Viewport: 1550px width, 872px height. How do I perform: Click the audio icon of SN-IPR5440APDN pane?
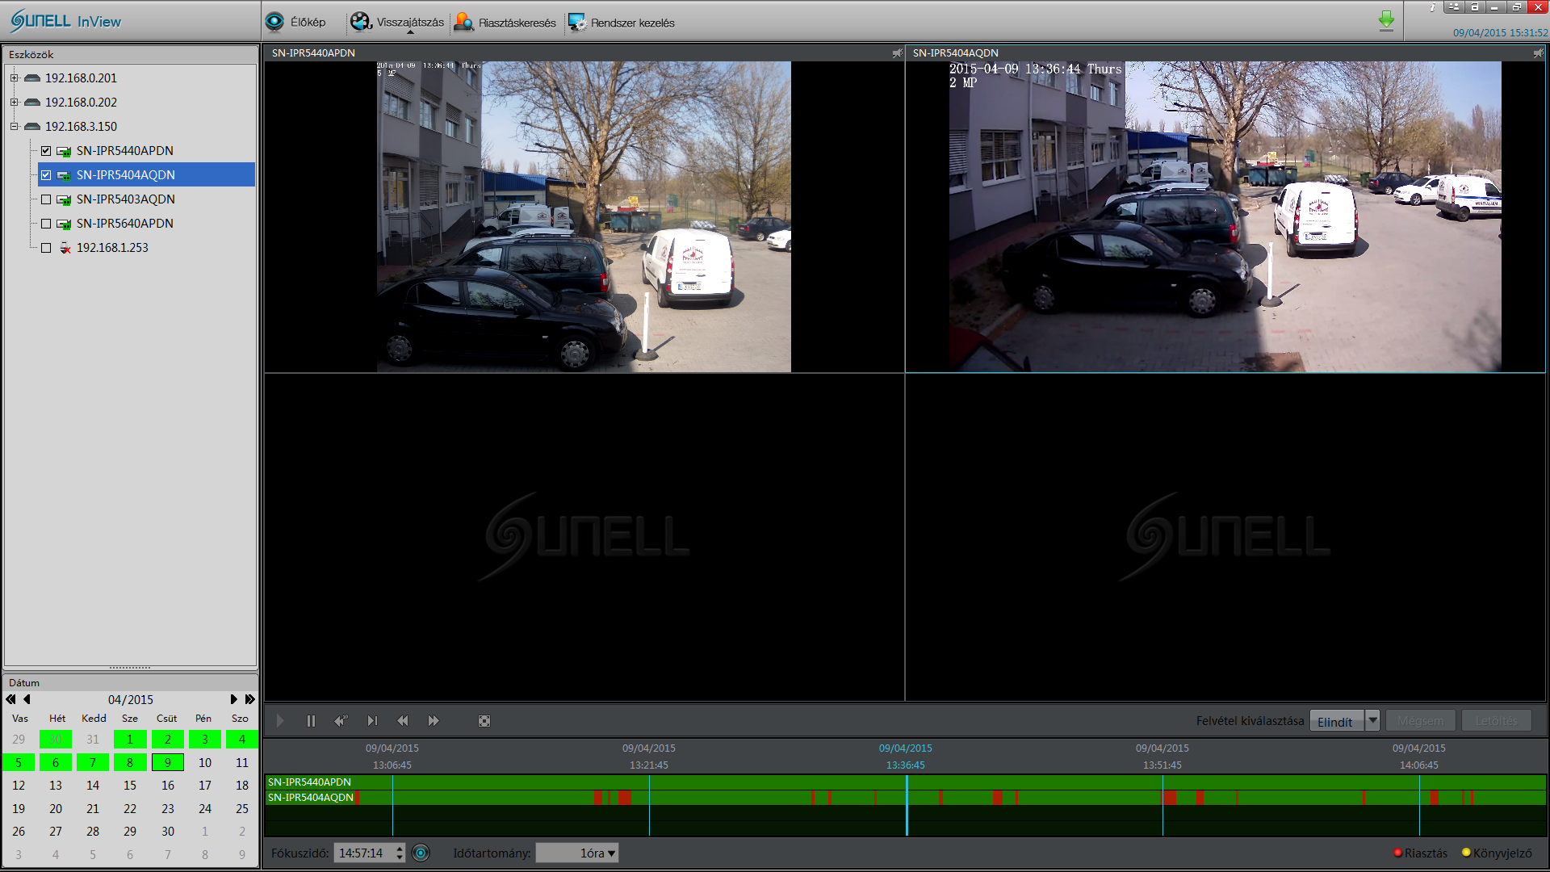pos(897,53)
